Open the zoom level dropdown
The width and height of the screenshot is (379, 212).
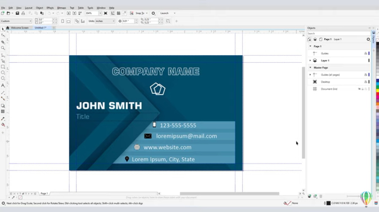[100, 13]
